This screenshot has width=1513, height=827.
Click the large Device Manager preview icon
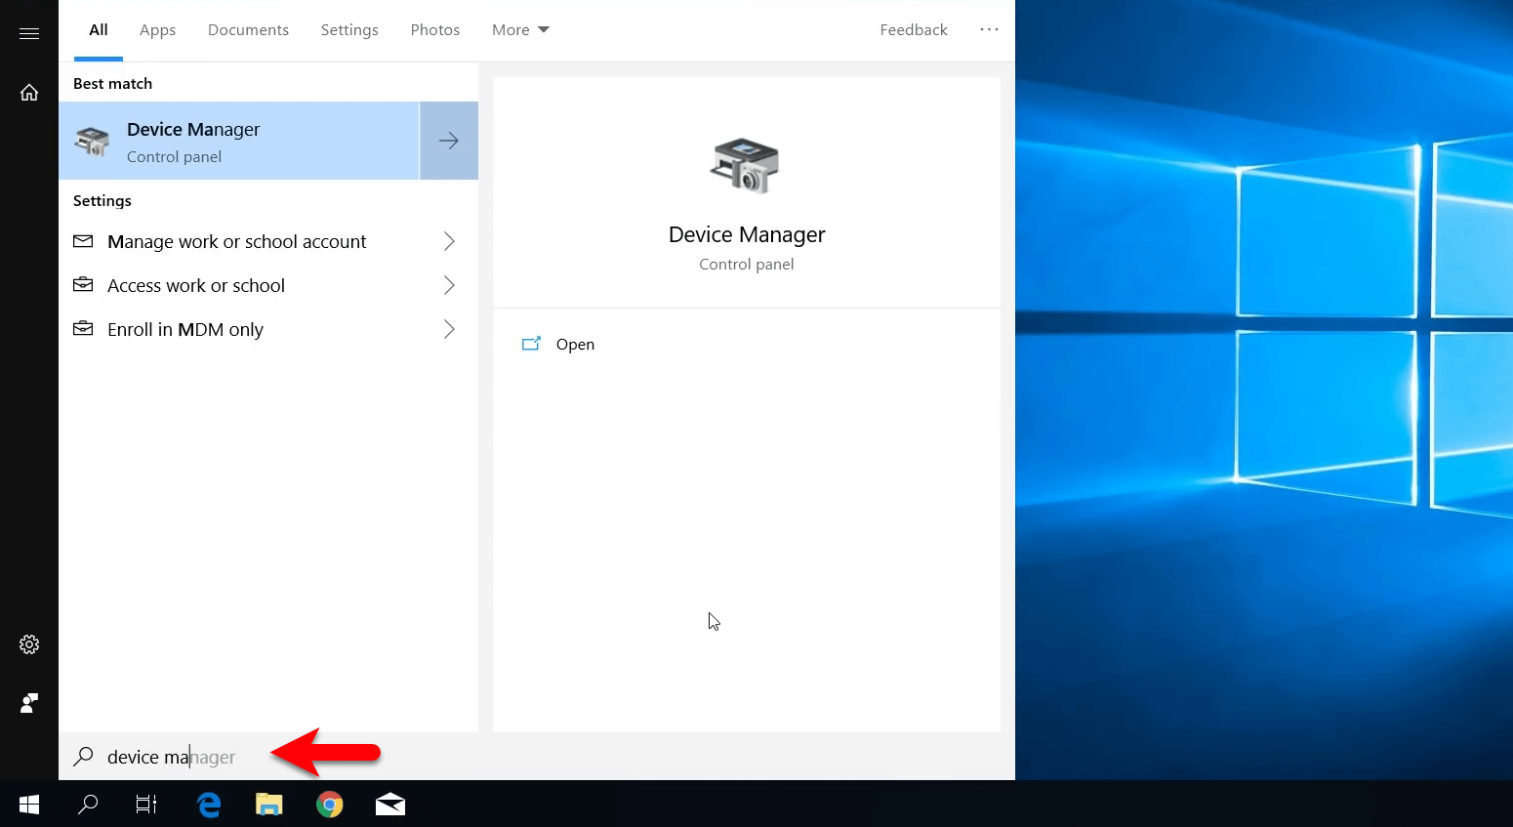(745, 165)
